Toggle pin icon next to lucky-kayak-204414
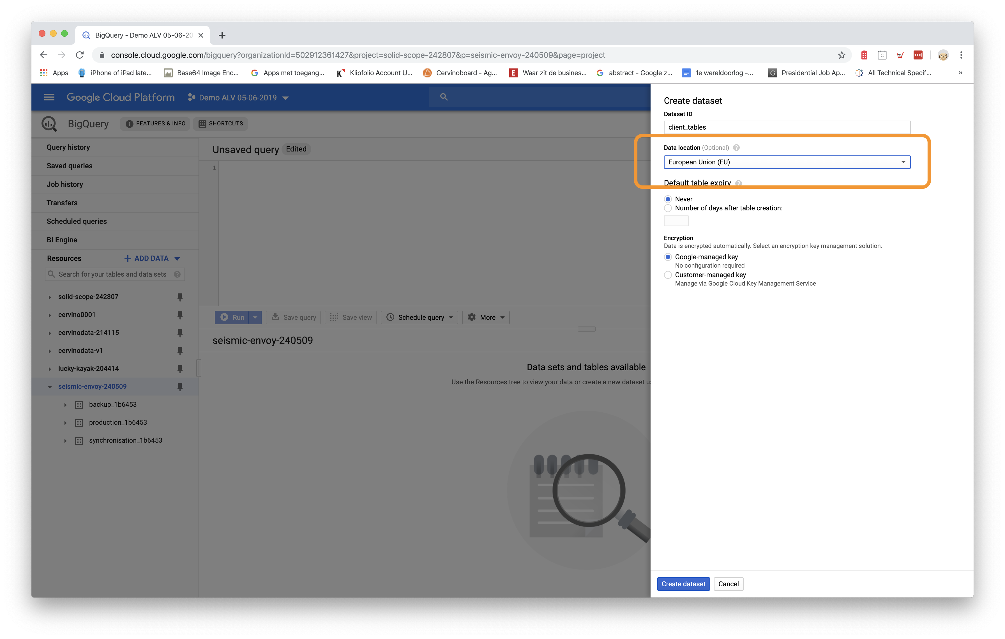This screenshot has height=639, width=1005. pos(180,369)
